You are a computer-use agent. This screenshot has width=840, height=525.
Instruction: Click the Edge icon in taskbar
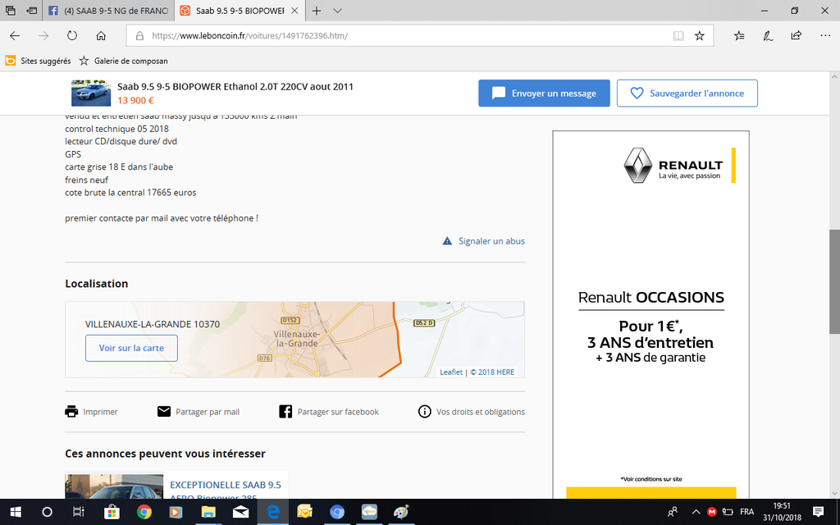coord(272,512)
